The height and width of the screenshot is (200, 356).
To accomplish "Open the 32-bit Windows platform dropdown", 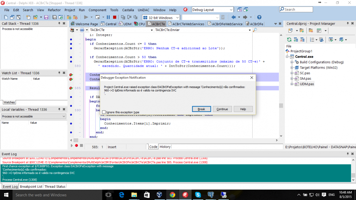I will [161, 17].
